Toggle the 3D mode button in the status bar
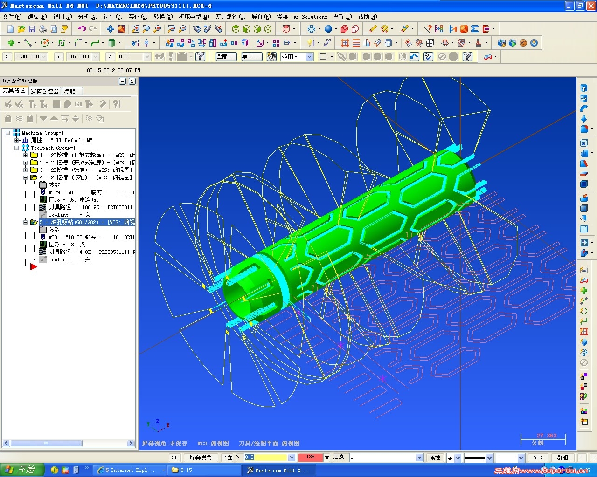The image size is (597, 477). [x=175, y=457]
